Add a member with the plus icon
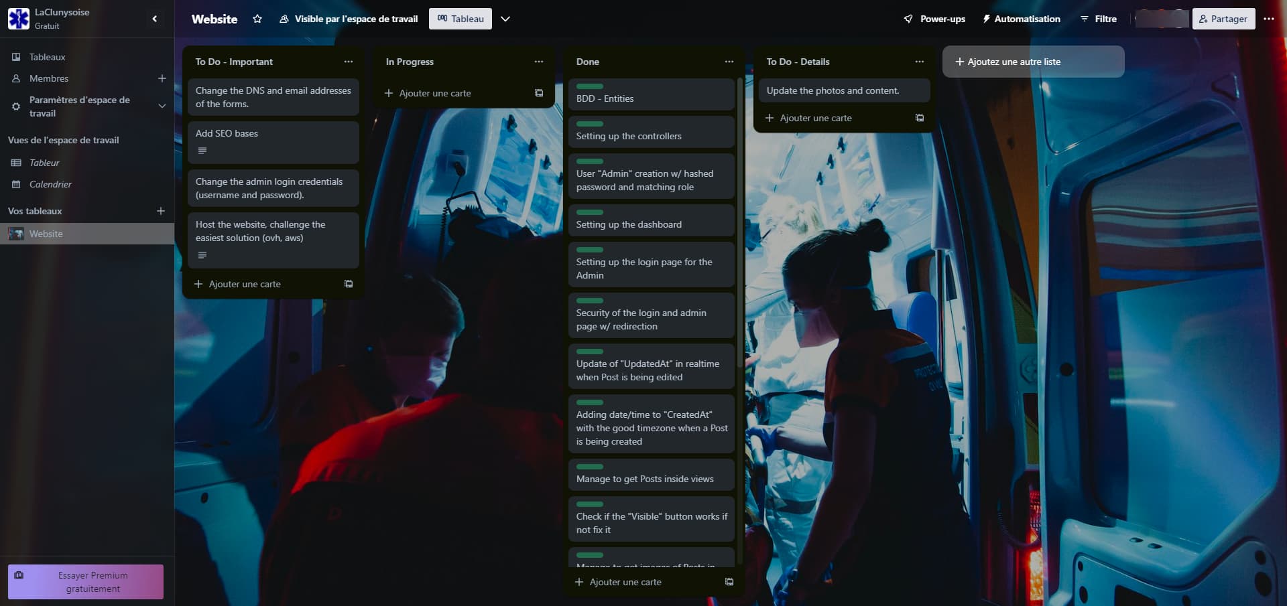The height and width of the screenshot is (606, 1287). (162, 78)
